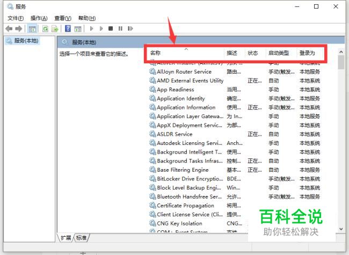
Task: Click gear icon beside Application Identity
Action: click(152, 98)
